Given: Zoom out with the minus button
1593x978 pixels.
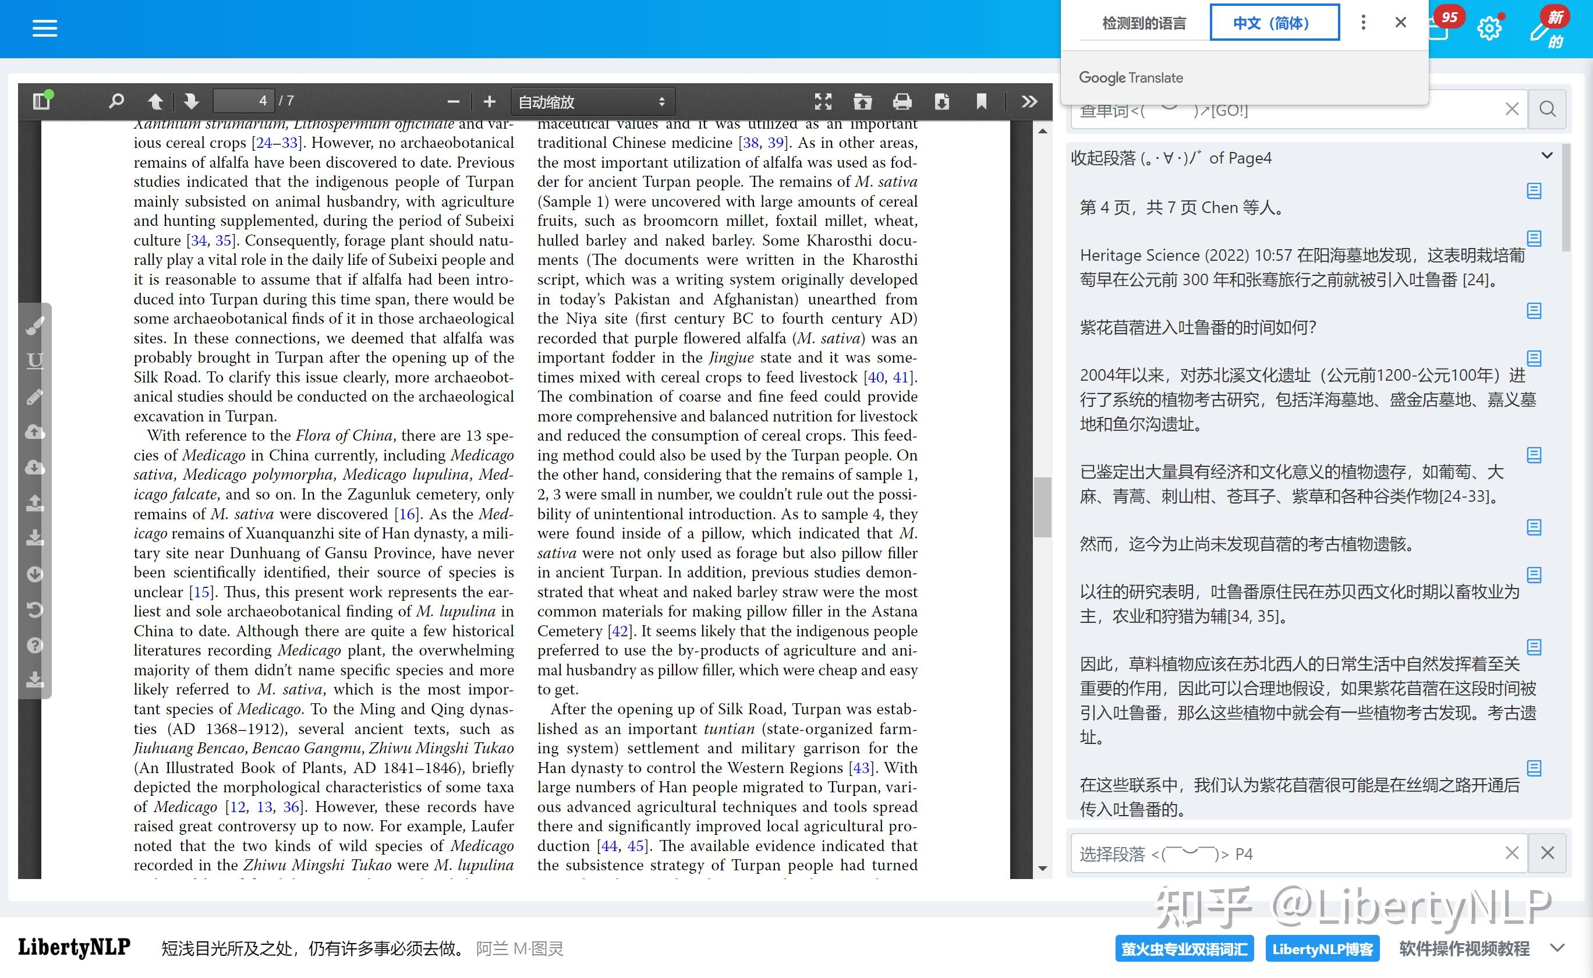Looking at the screenshot, I should tap(454, 101).
